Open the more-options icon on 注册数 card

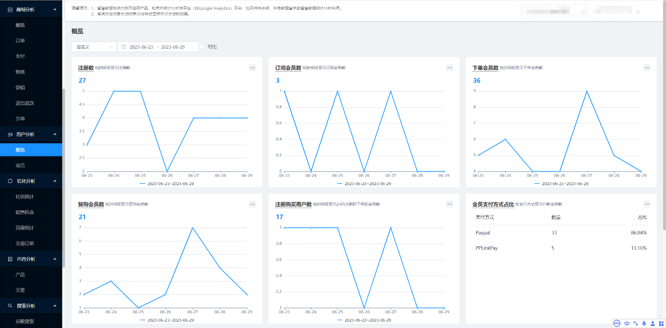[253, 68]
